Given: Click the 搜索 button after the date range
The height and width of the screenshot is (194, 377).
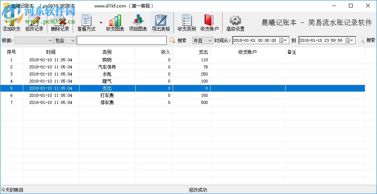Looking at the screenshot, I should point(367,40).
